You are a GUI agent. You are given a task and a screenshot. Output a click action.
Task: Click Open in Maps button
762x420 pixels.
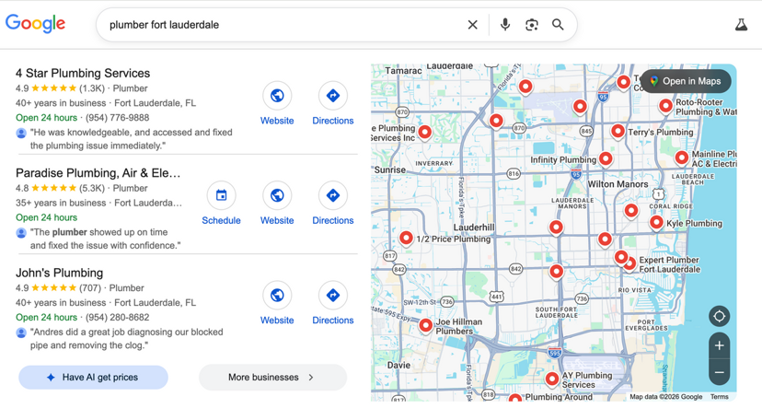[686, 81]
